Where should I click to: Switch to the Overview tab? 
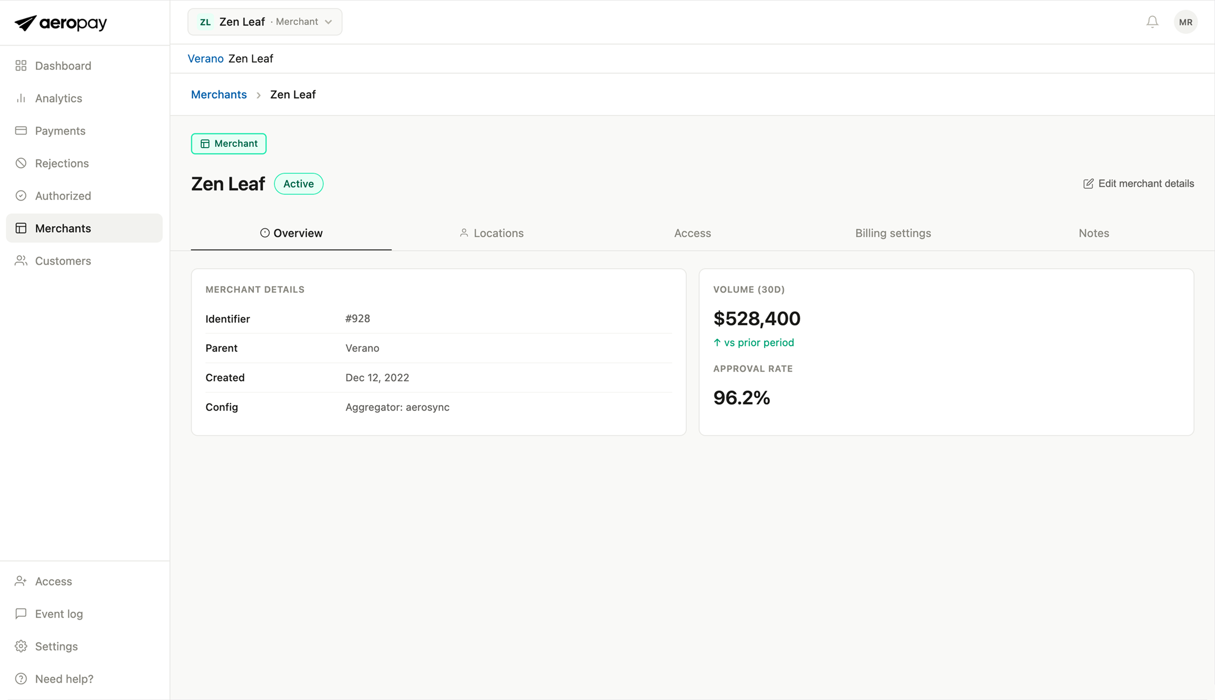click(291, 233)
